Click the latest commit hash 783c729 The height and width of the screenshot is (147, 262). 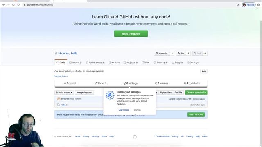point(187,99)
